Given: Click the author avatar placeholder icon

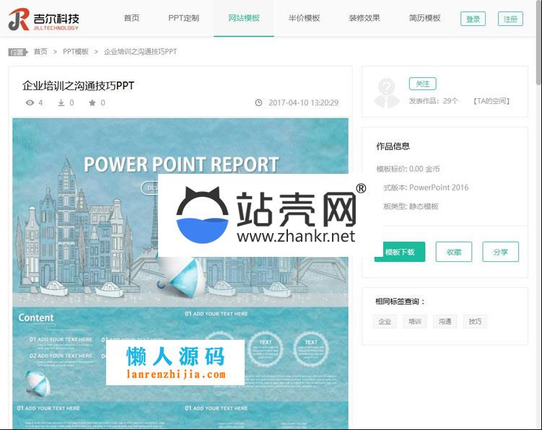Looking at the screenshot, I should coord(386,92).
